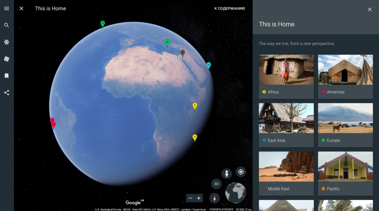
Task: Activate Street View pegman icon
Action: [227, 173]
